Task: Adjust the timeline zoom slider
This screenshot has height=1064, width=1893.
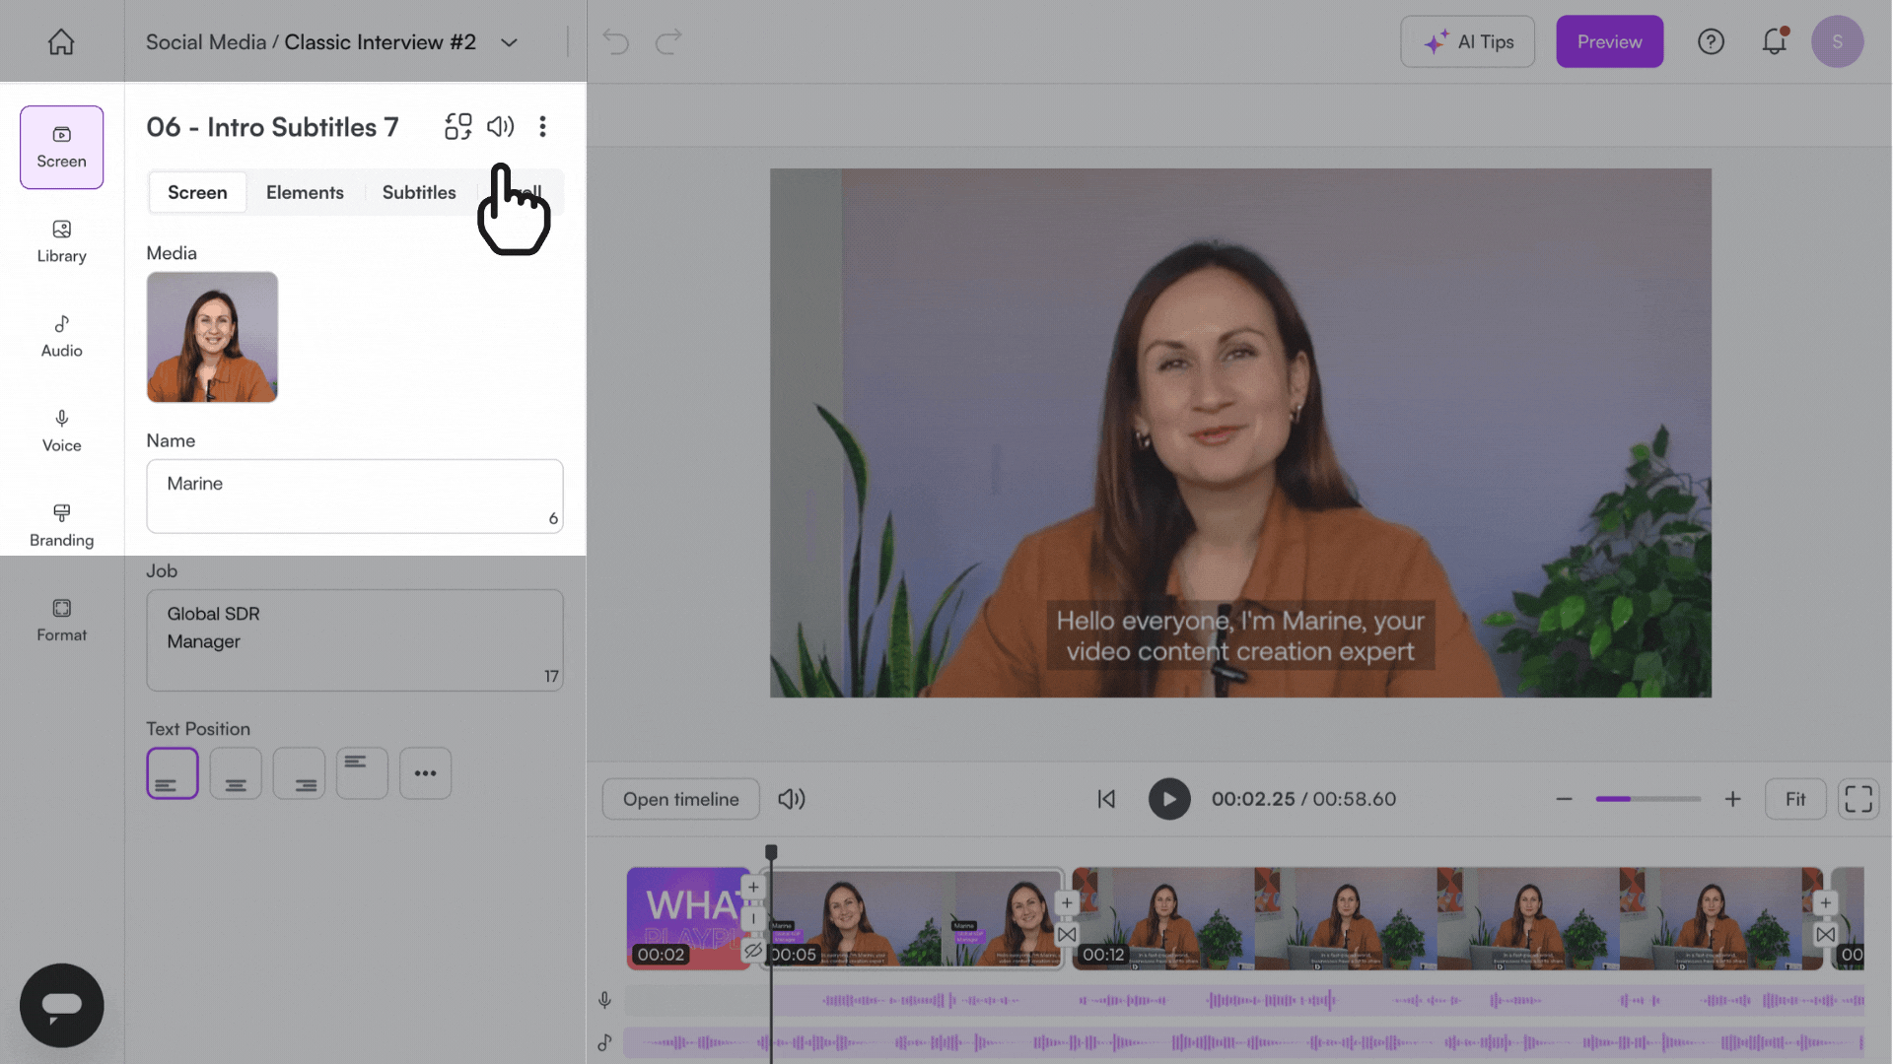Action: 1648,799
